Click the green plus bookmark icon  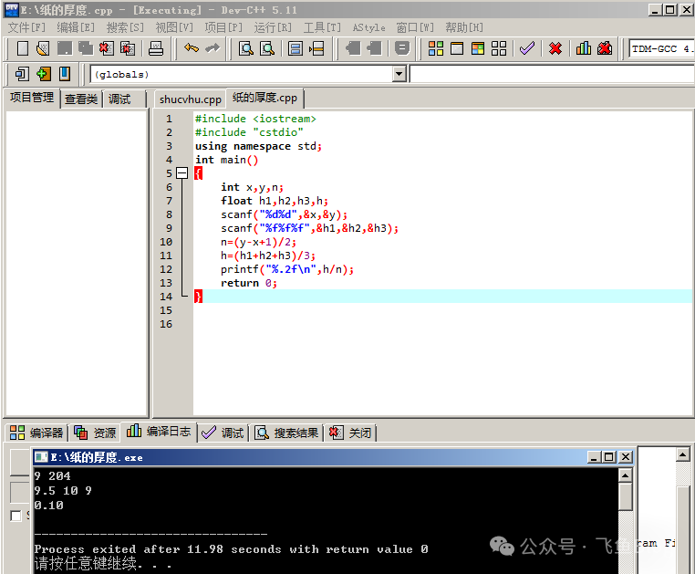tap(44, 74)
